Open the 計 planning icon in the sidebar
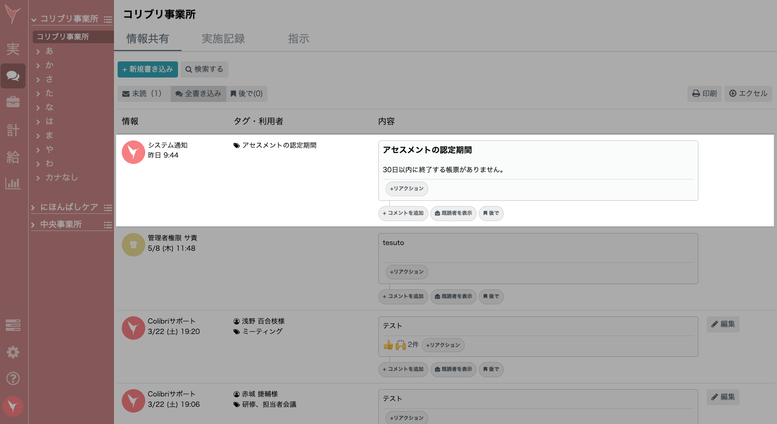This screenshot has height=424, width=777. [x=12, y=130]
